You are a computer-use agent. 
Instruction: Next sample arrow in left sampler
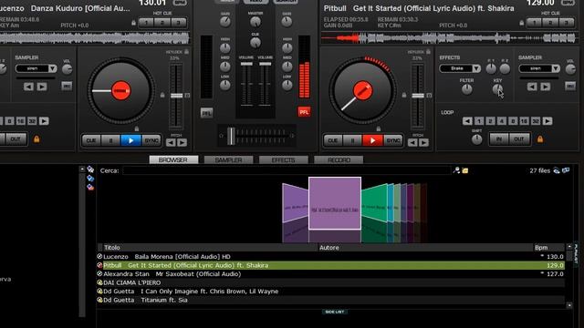pos(42,87)
